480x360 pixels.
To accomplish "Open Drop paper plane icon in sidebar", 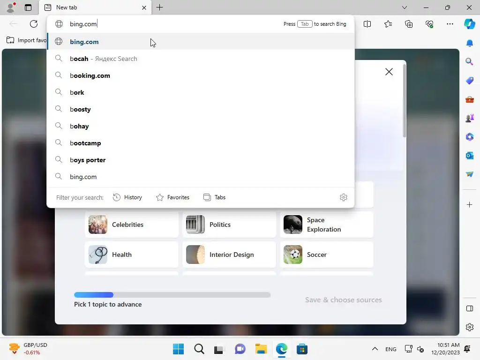I will click(470, 174).
